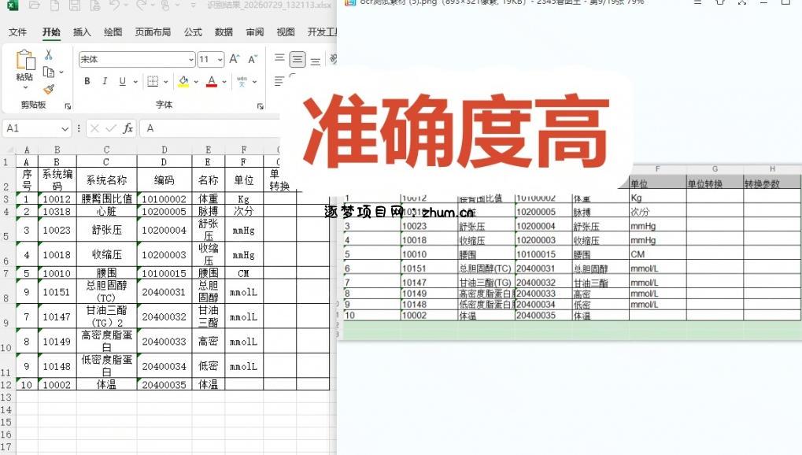802x455 pixels.
Task: Expand the font name 宋体 dropdown arrow
Action: click(x=190, y=59)
